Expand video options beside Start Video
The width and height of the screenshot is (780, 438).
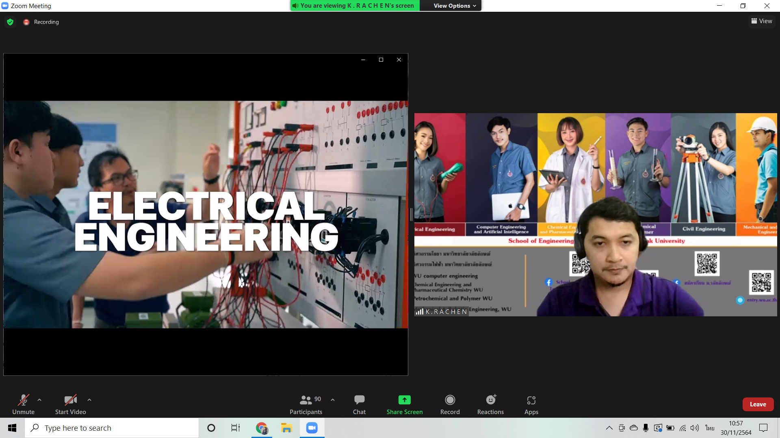click(x=89, y=400)
